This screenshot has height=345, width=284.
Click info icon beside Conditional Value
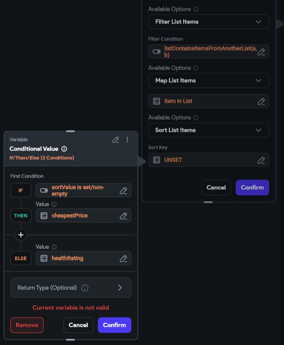tap(64, 149)
